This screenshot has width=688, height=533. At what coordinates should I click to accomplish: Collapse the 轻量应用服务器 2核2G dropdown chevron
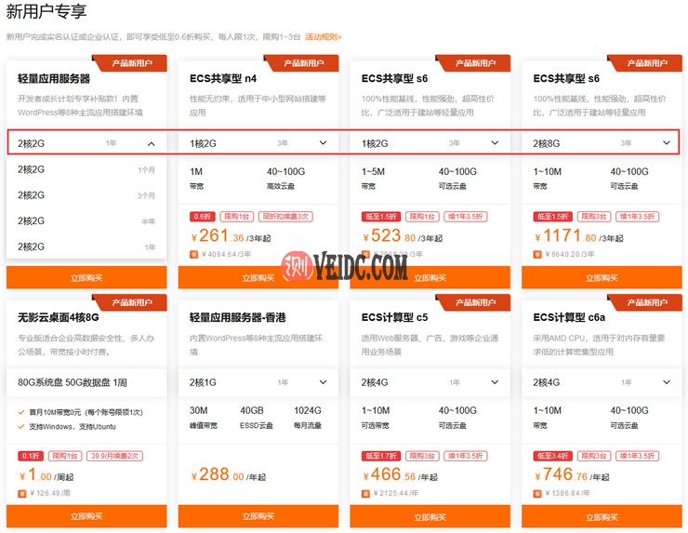(x=152, y=143)
